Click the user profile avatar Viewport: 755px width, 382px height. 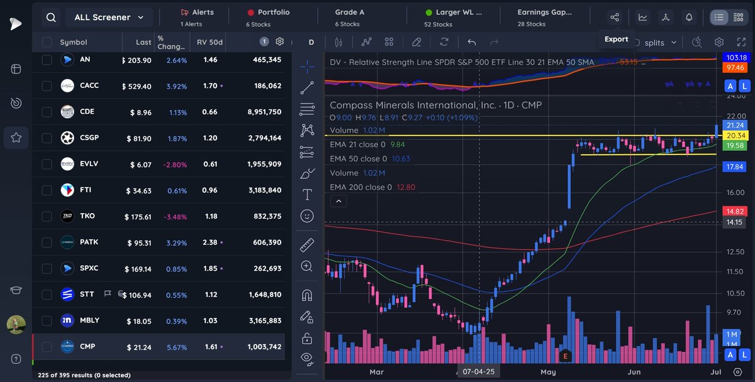(x=16, y=325)
